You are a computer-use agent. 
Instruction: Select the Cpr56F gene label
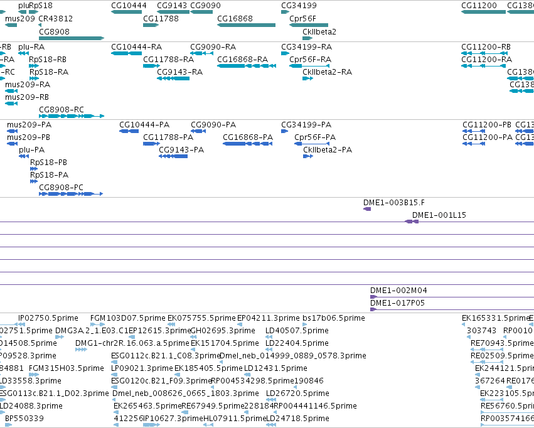tap(302, 18)
